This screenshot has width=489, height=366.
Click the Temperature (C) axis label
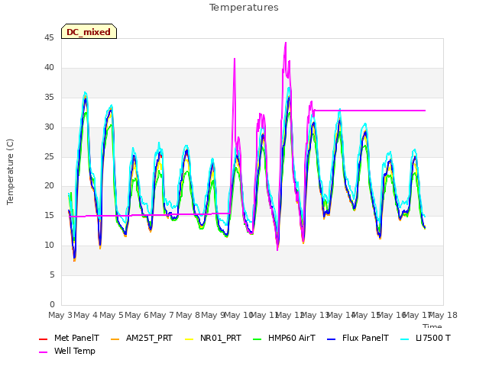pos(10,172)
